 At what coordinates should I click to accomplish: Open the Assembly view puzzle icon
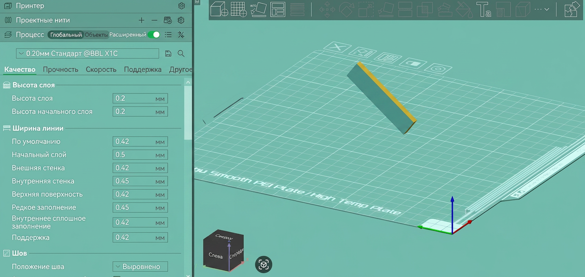click(x=571, y=9)
